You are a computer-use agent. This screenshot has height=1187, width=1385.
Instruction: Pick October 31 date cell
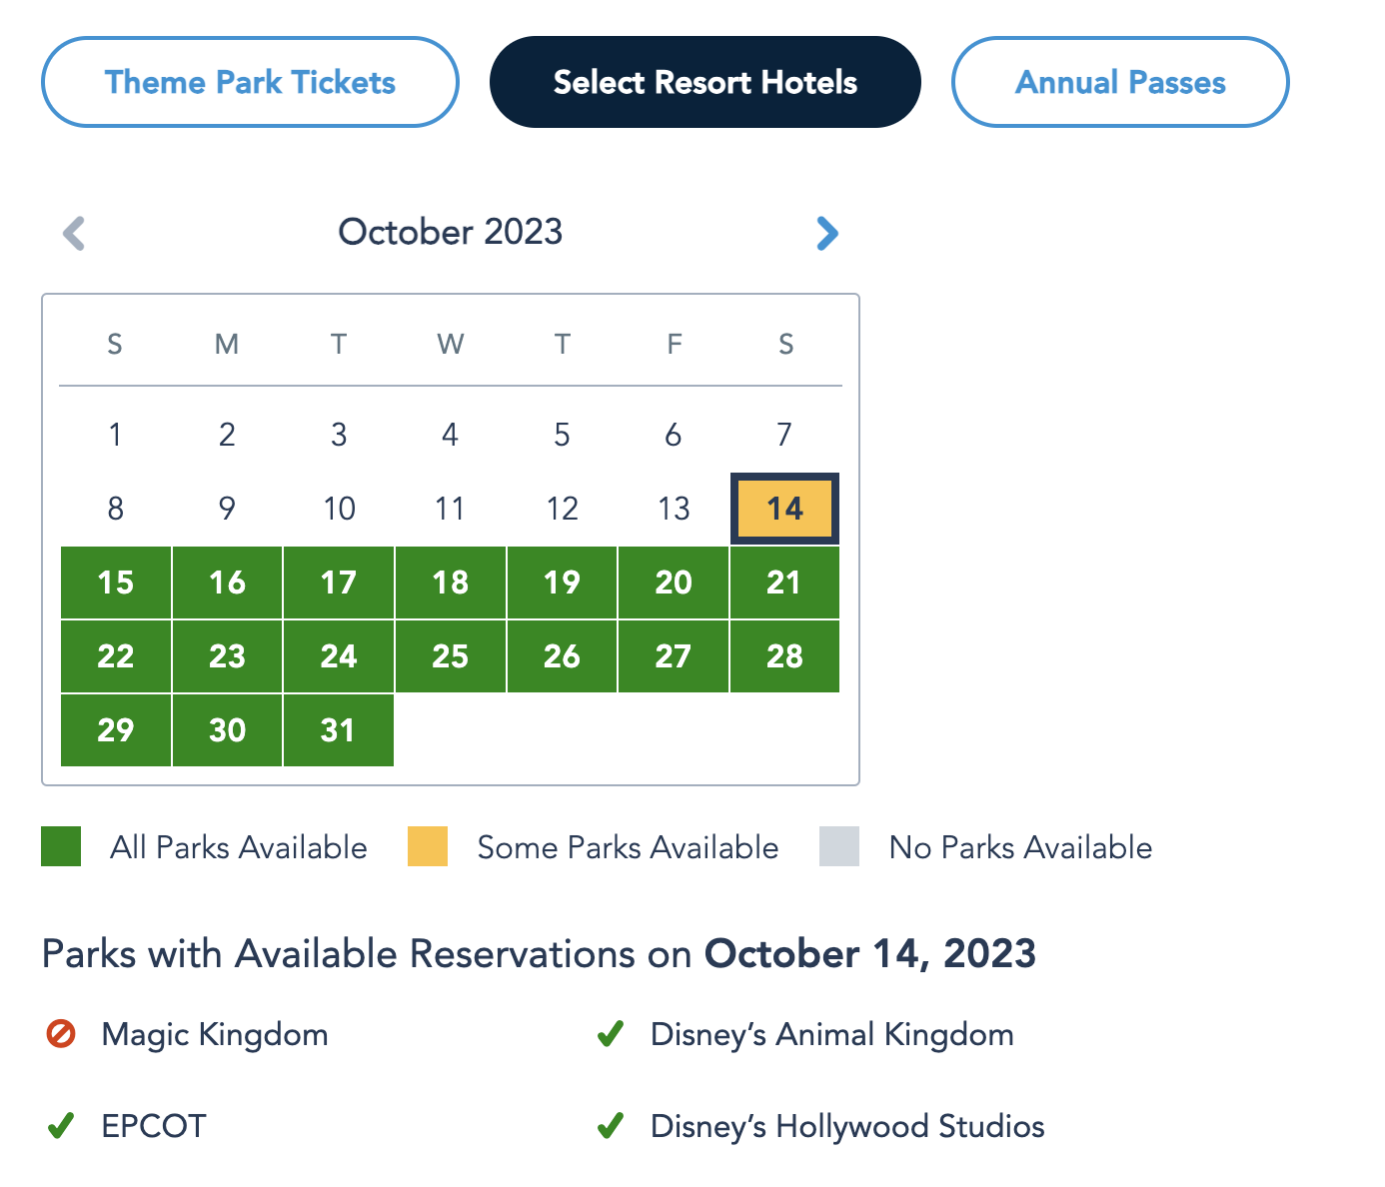coord(339,730)
